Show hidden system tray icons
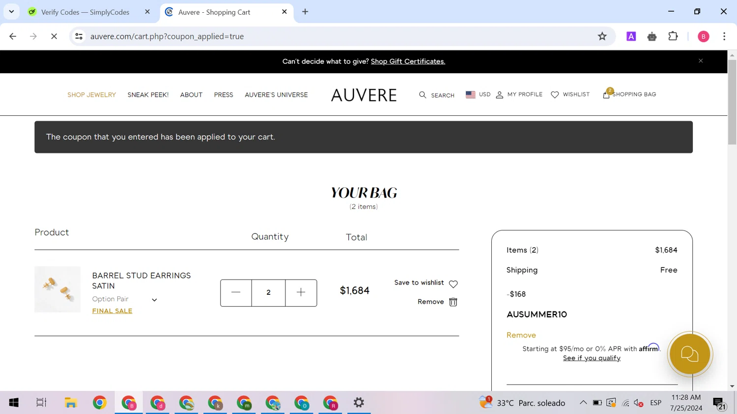This screenshot has width=737, height=414. tap(583, 403)
